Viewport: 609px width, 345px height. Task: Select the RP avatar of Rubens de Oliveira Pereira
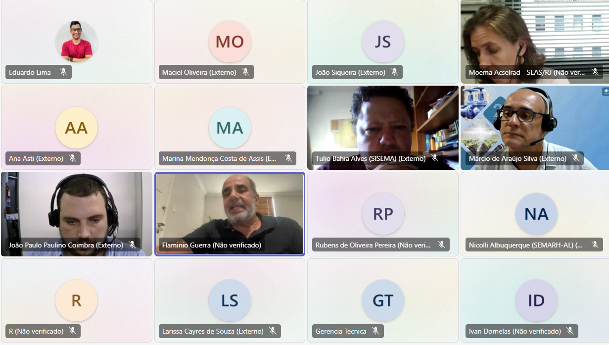pos(383,214)
